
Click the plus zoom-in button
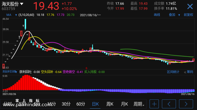(154, 104)
